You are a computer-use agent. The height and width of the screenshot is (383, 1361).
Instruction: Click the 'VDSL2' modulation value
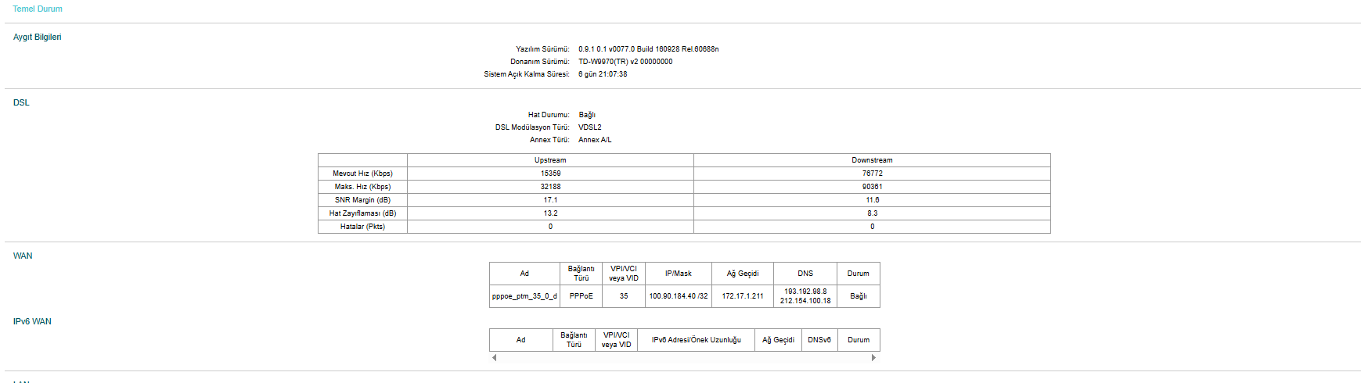[590, 127]
